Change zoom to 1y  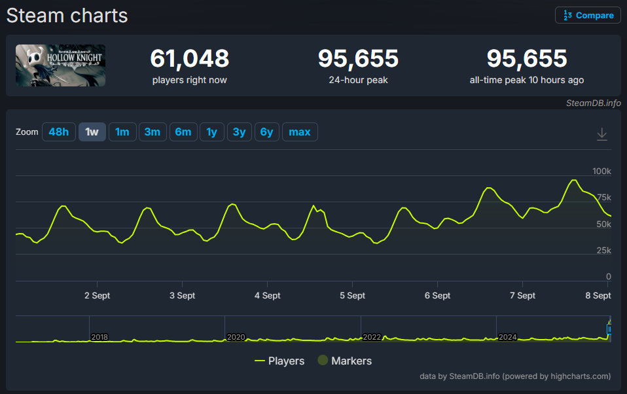212,132
